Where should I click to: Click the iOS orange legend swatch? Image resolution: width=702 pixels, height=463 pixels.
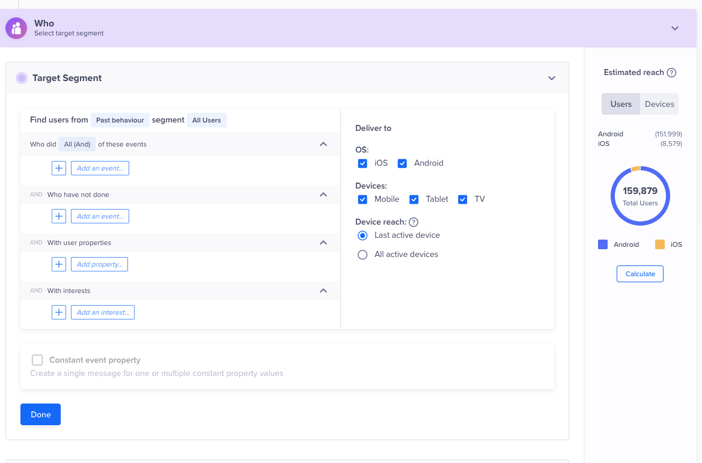659,244
